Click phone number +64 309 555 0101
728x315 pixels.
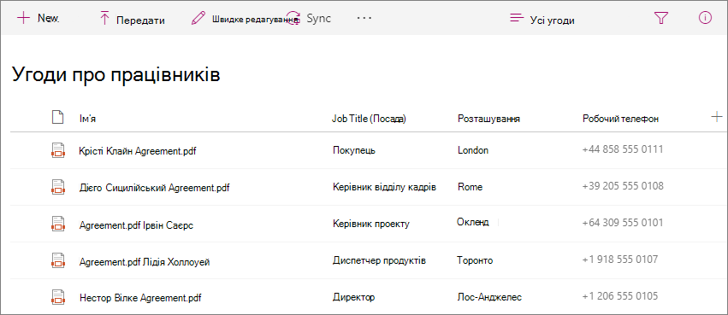coord(623,222)
